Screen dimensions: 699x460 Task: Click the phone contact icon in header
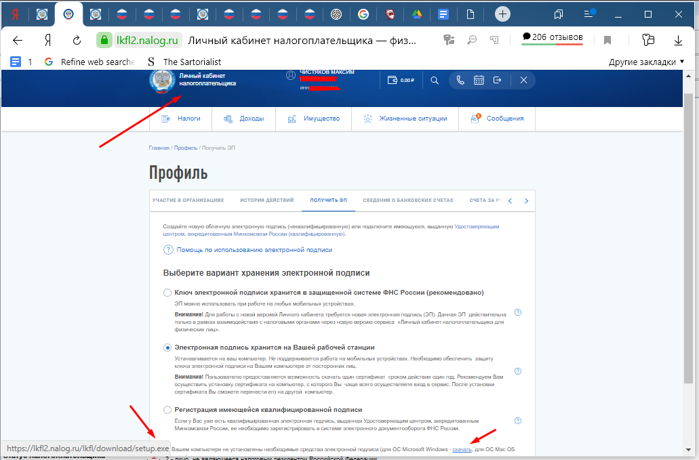coord(460,80)
